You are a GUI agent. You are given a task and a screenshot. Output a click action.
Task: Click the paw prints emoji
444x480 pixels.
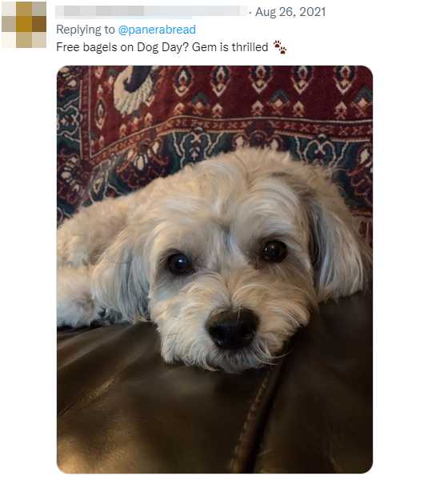click(280, 47)
